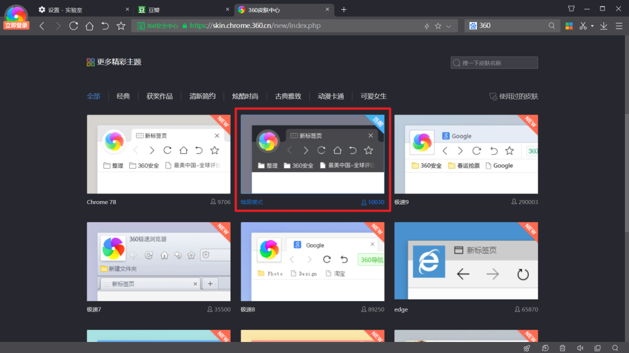Click the 10030 user count

click(x=373, y=202)
